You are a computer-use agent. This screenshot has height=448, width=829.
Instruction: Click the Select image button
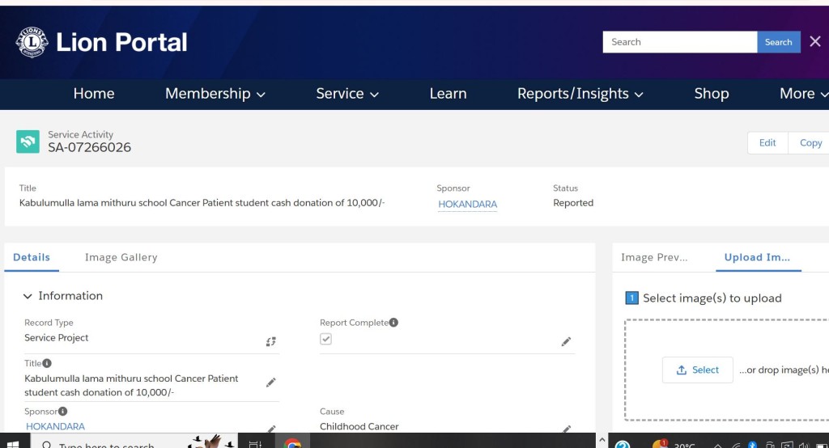coord(697,370)
